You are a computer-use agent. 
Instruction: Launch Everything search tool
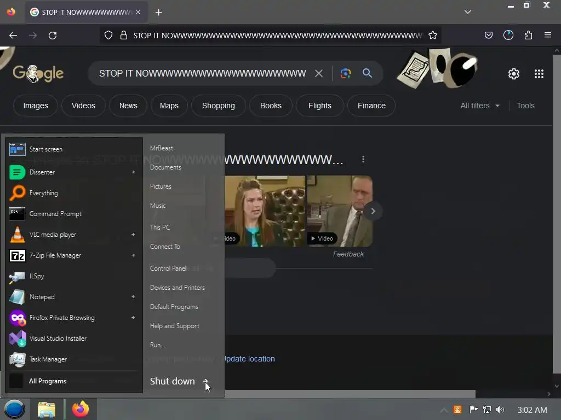click(74, 193)
